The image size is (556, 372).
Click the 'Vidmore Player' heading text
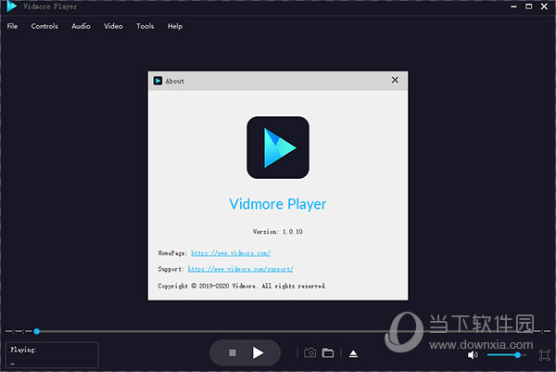(278, 204)
